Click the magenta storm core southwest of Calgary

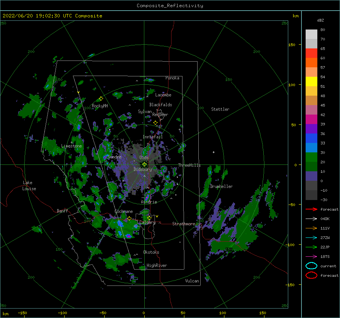point(128,236)
